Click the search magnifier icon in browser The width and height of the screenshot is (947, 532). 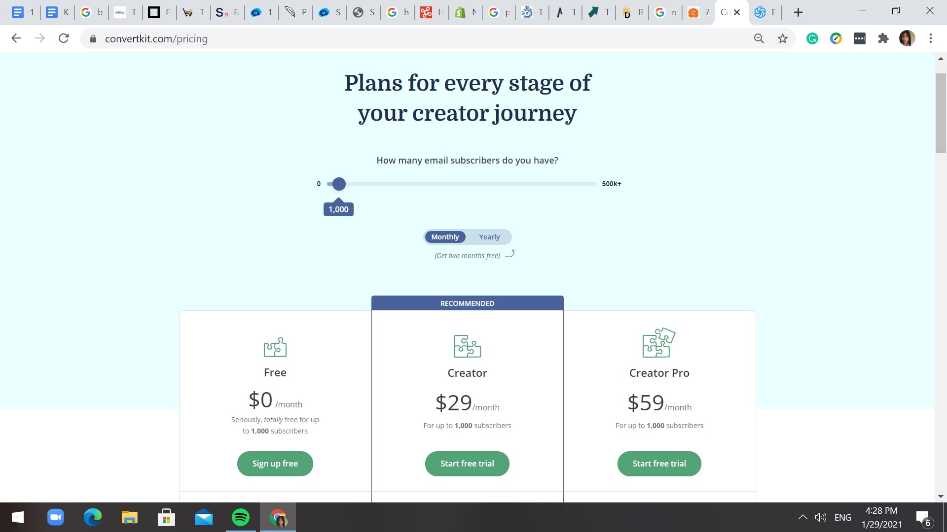coord(759,38)
